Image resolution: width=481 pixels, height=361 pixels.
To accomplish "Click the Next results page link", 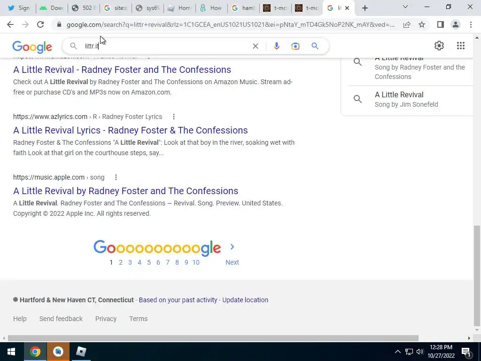I will 232,262.
